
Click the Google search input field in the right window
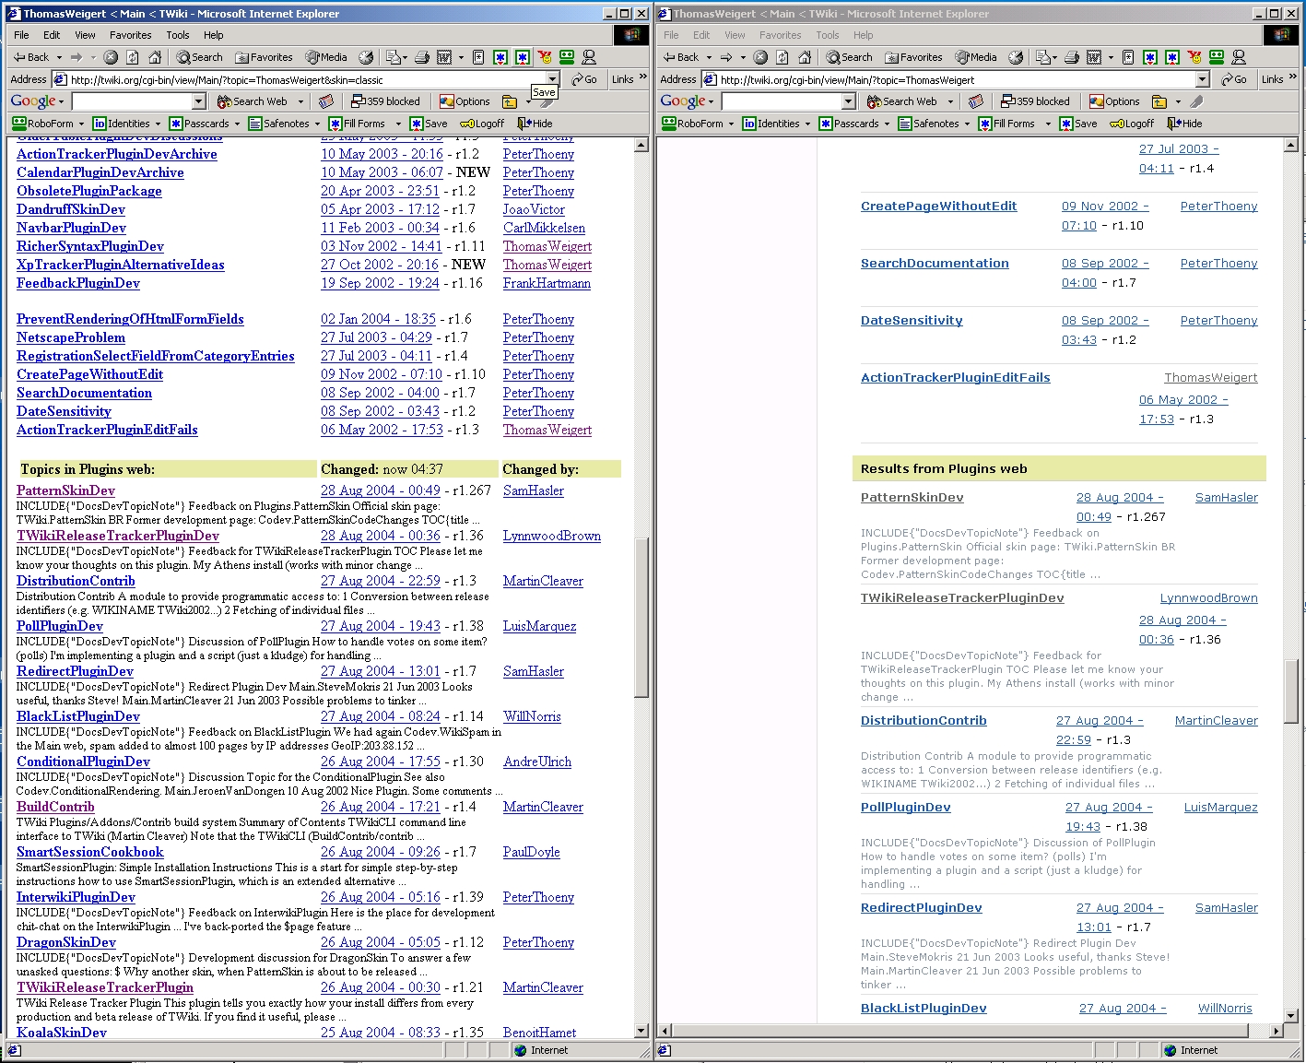[782, 101]
